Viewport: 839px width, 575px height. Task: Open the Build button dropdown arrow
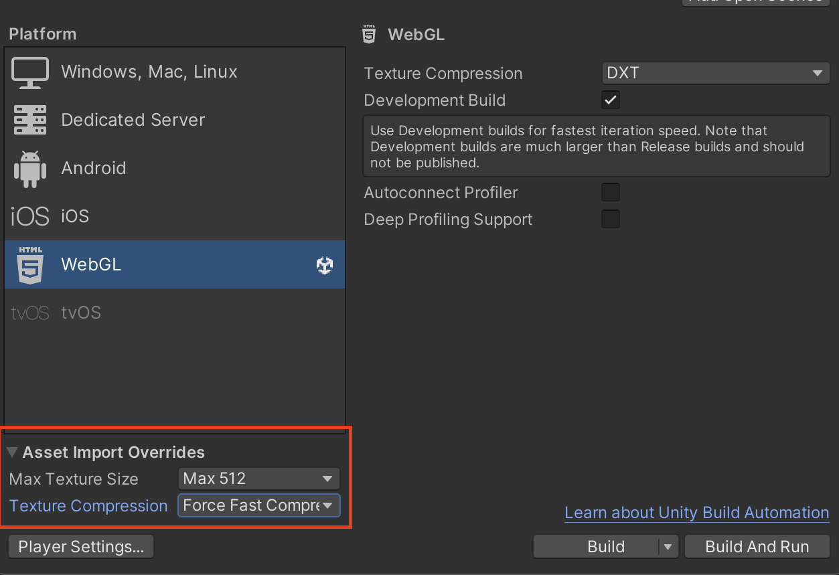[x=668, y=547]
